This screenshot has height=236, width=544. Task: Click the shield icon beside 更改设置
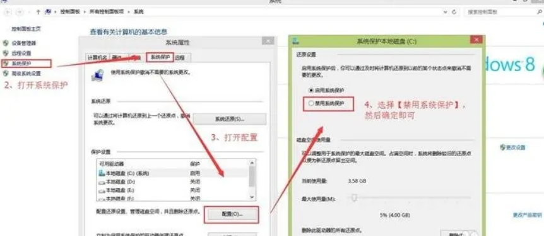point(502,147)
